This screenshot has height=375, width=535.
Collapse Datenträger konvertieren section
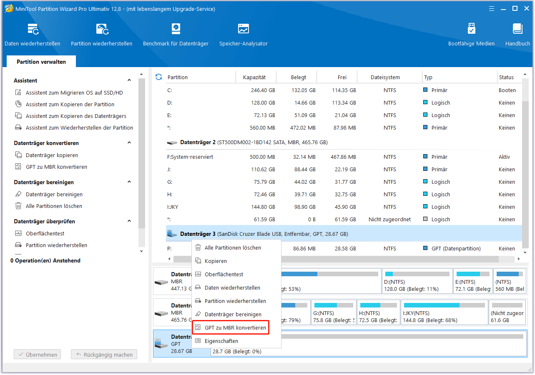tap(129, 143)
